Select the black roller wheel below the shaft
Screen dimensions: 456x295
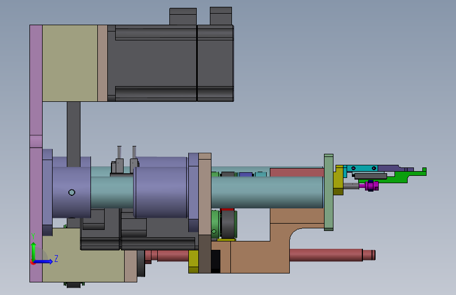(x=228, y=224)
